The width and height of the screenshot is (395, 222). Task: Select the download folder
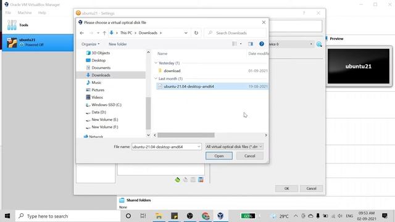172,71
